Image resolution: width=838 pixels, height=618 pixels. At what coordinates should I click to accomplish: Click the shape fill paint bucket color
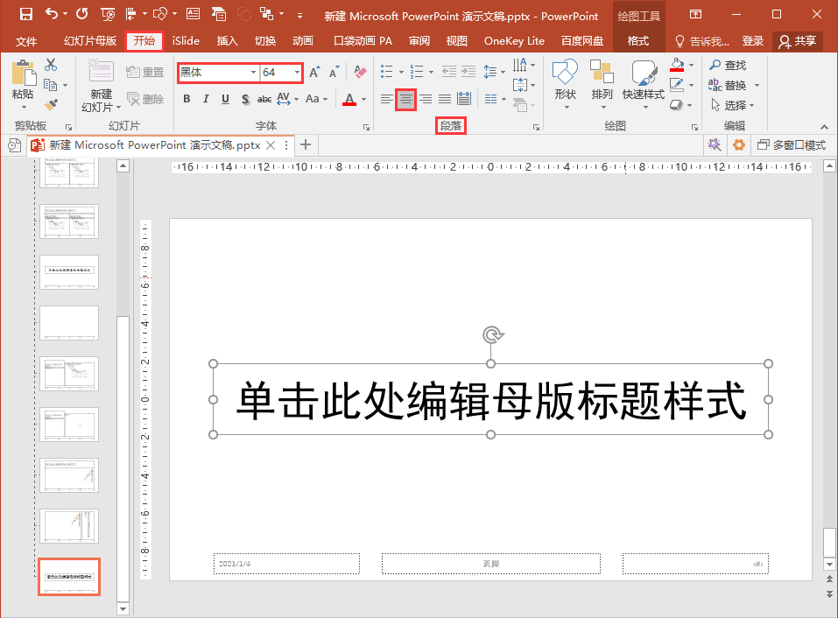coord(676,65)
